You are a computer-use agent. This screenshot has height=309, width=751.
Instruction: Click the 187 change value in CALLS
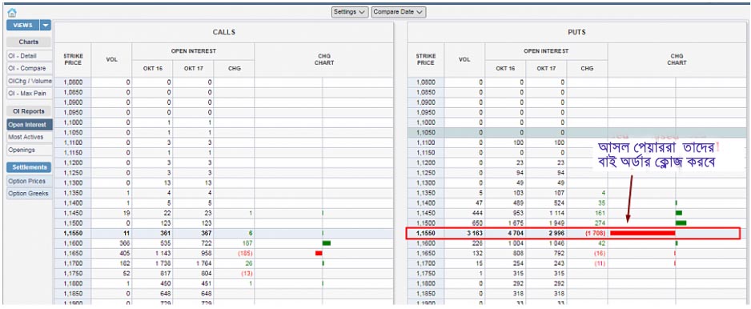247,243
